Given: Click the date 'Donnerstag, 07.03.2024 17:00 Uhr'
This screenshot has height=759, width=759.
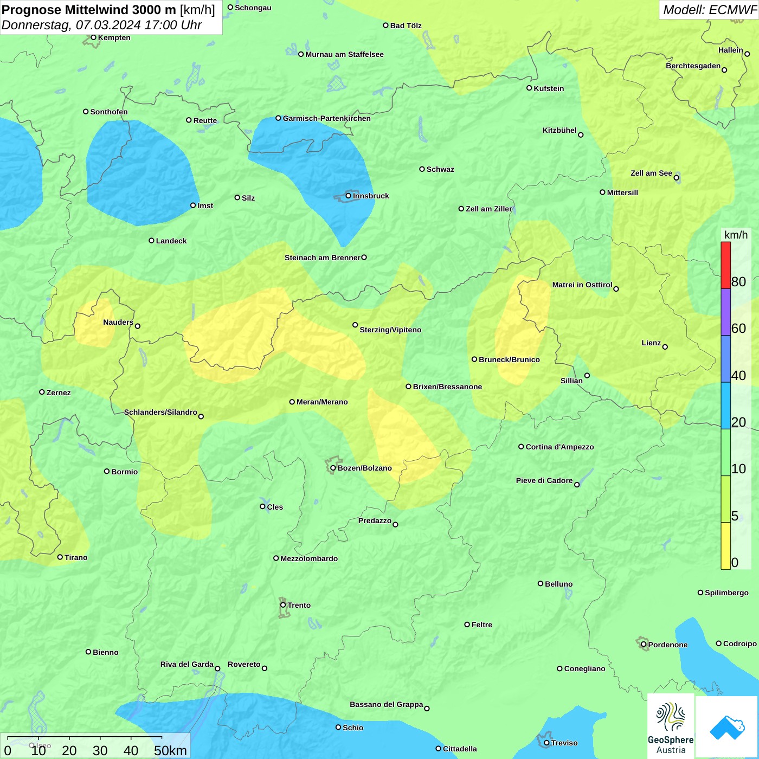Looking at the screenshot, I should click(101, 25).
